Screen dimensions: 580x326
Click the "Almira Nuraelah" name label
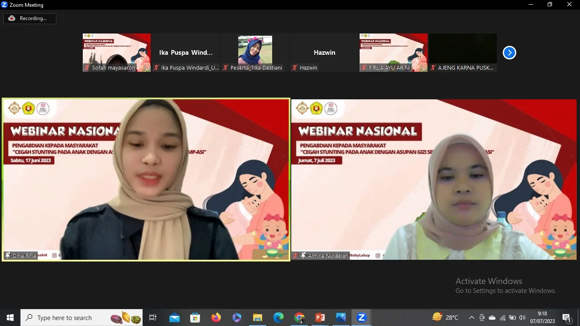(328, 256)
